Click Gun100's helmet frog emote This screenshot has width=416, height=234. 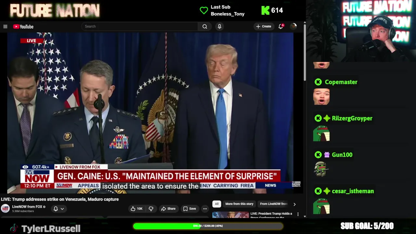tap(321, 169)
